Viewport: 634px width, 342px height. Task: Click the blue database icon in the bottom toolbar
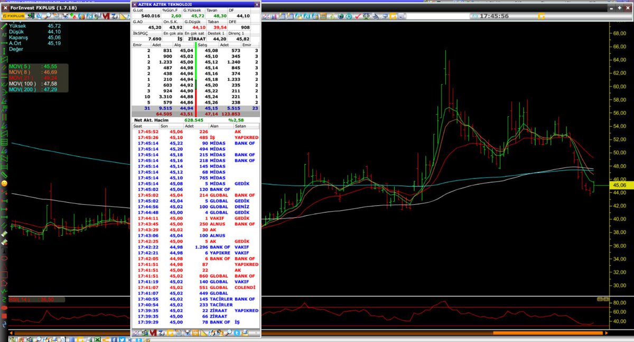(x=71, y=339)
